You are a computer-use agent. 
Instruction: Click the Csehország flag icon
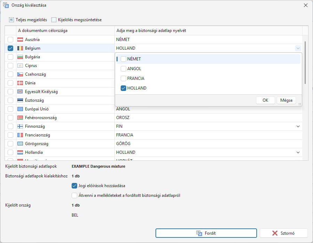click(x=20, y=74)
